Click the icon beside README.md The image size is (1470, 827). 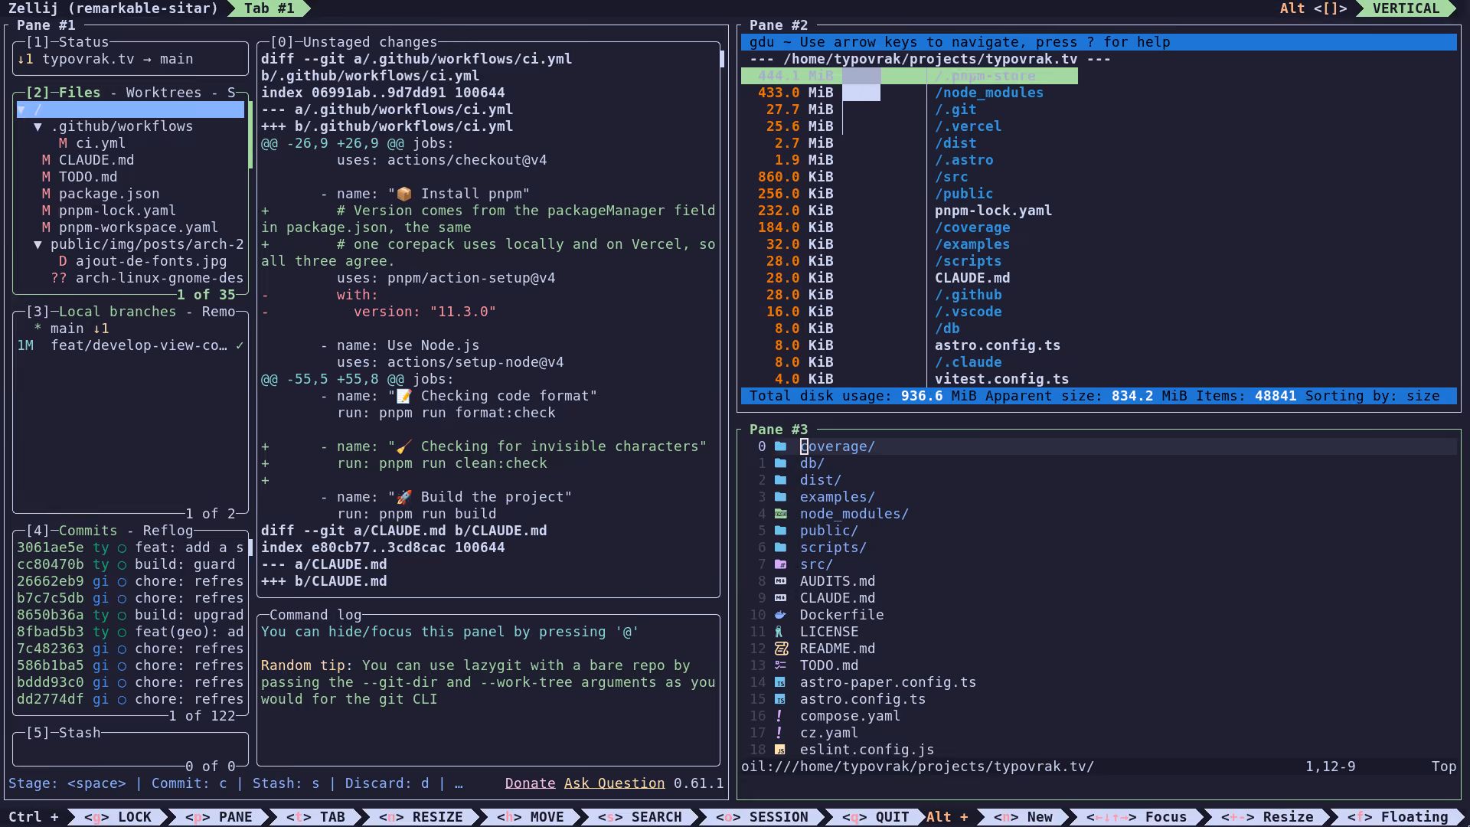pos(781,649)
